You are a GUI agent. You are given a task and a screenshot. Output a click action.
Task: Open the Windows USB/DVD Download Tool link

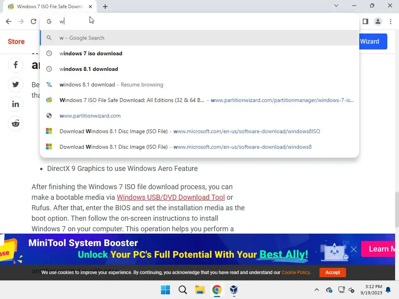pyautogui.click(x=171, y=197)
